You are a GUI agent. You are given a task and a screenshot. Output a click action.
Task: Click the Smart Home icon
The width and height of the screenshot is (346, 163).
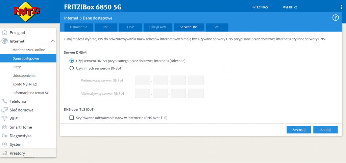click(5, 127)
